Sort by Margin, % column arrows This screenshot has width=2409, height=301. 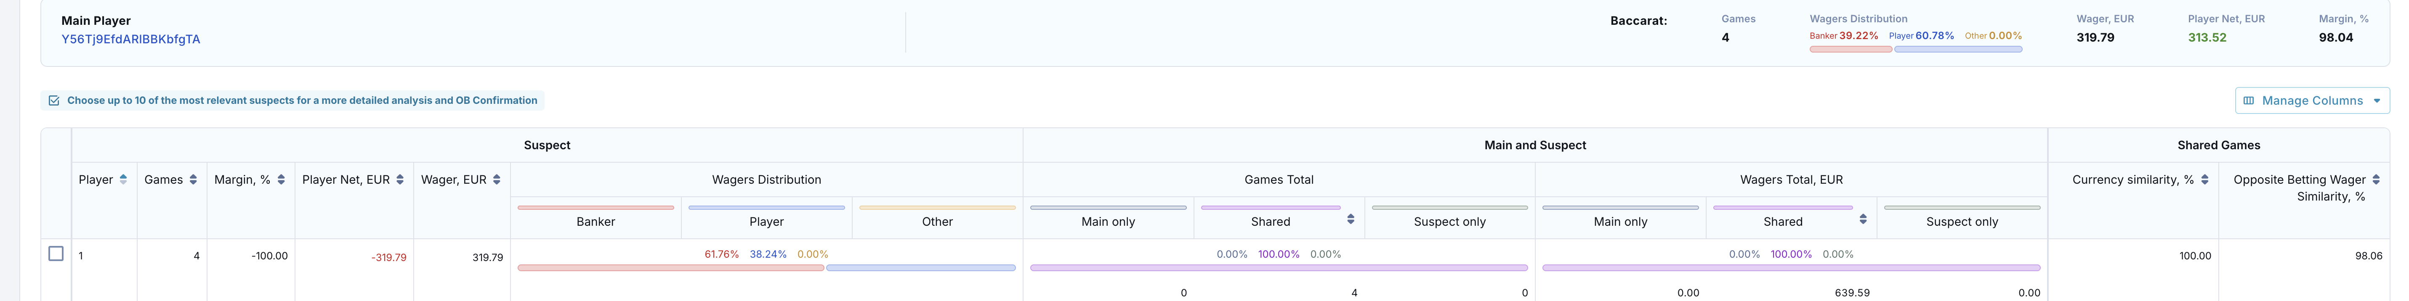tap(282, 180)
